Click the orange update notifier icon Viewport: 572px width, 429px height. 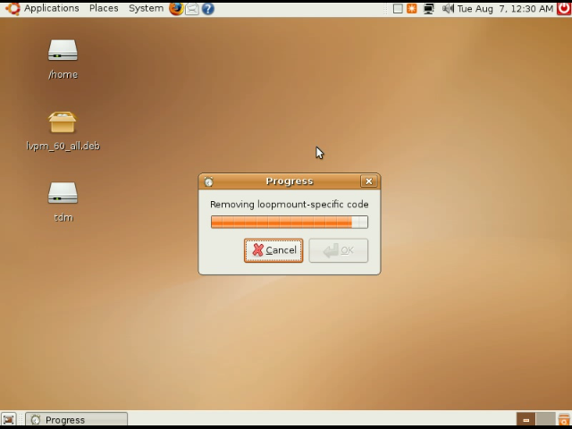[412, 8]
